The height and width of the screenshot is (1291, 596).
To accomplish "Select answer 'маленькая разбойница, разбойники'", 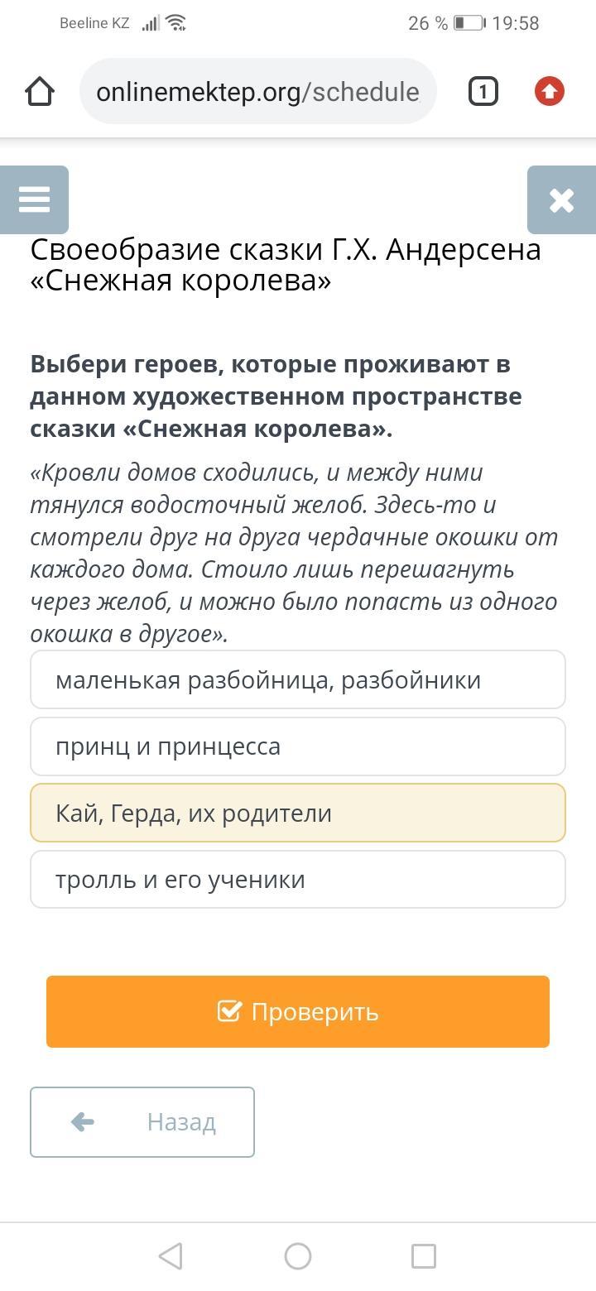I will coord(298,680).
